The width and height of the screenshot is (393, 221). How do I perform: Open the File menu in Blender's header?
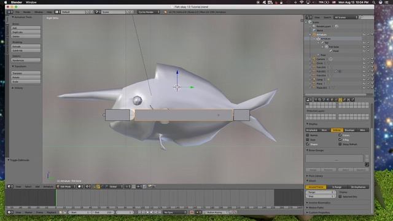pyautogui.click(x=18, y=12)
